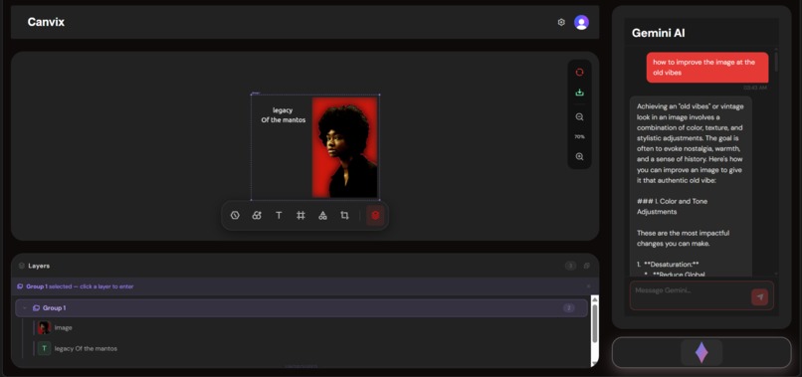
Task: Zoom out of the canvas
Action: (x=579, y=116)
